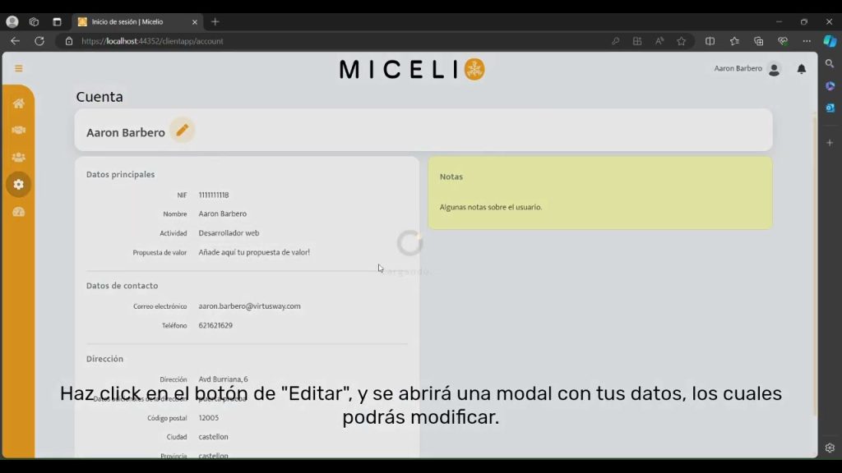Click the Micelio logo in header
Screen dimensions: 842x473
click(411, 70)
